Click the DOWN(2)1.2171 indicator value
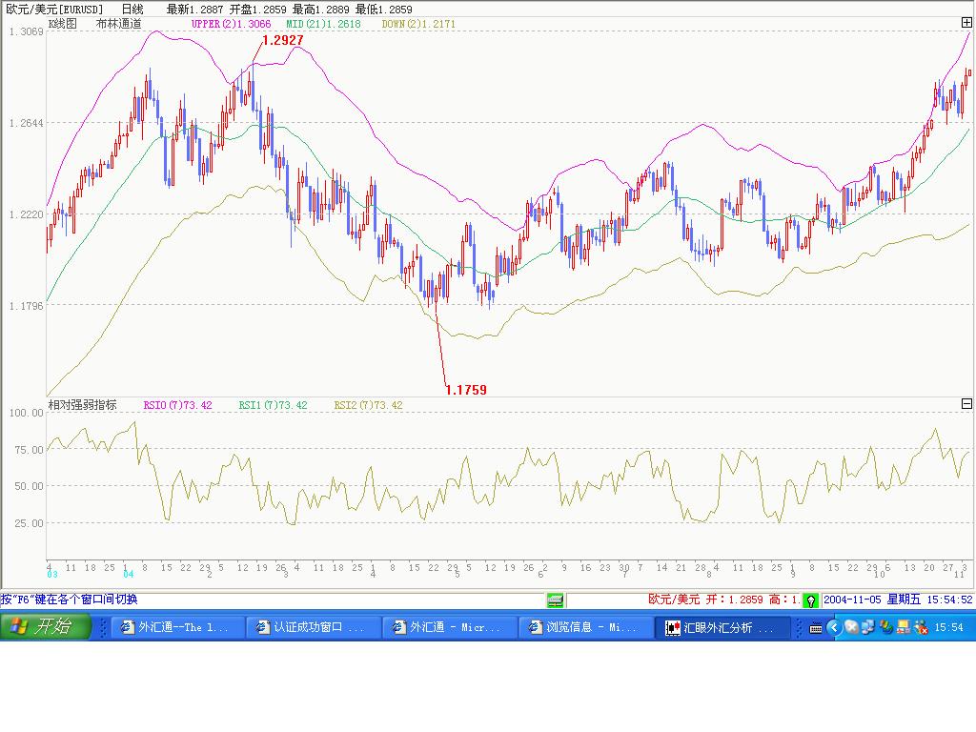Viewport: 976px width, 732px height. coord(418,24)
